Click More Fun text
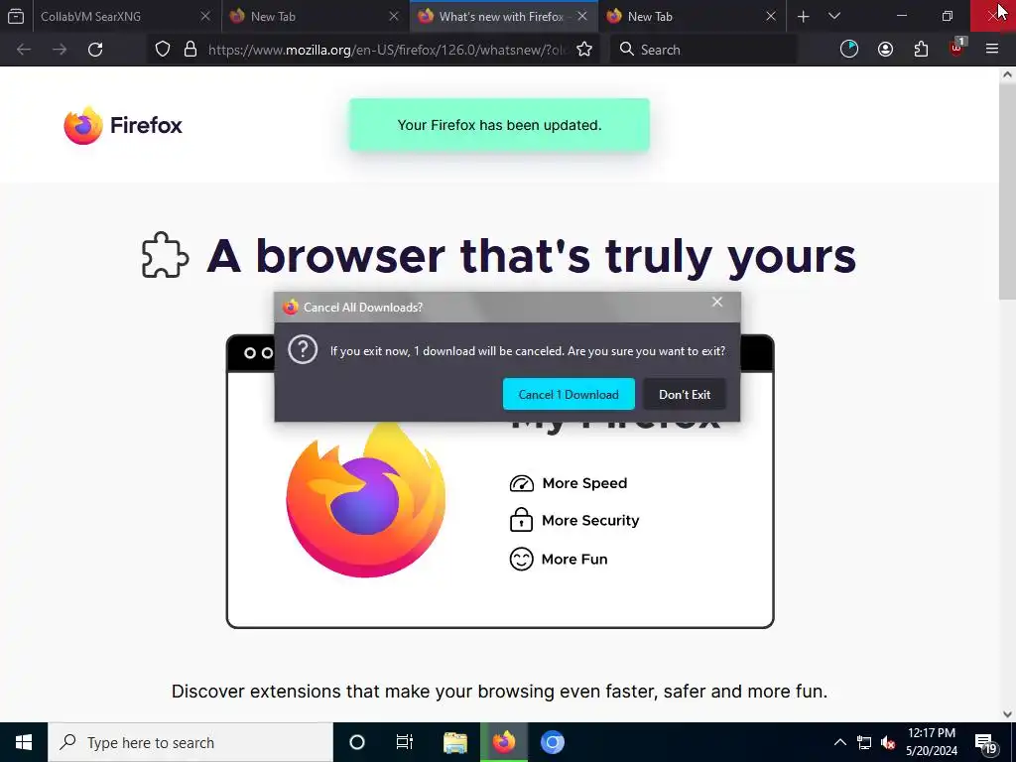Image resolution: width=1016 pixels, height=762 pixels. pos(574,560)
